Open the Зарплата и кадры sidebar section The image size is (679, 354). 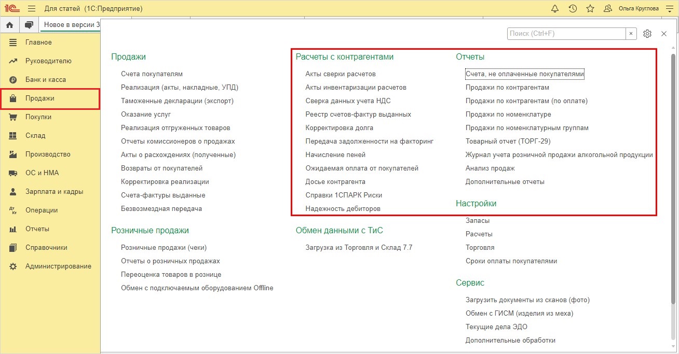click(x=50, y=192)
